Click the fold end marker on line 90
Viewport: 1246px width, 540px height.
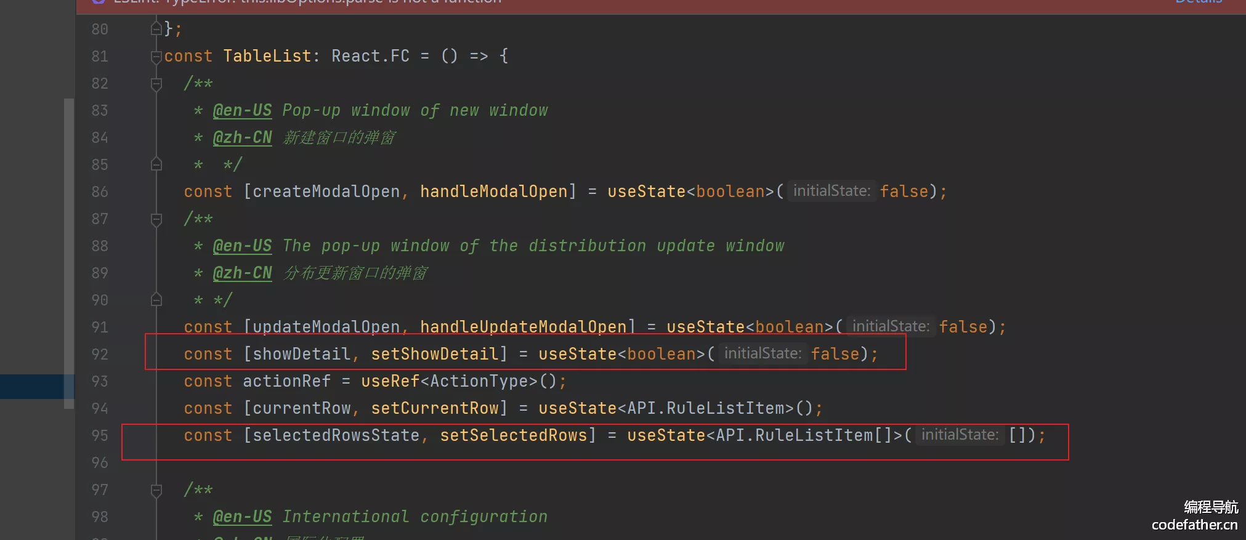156,300
